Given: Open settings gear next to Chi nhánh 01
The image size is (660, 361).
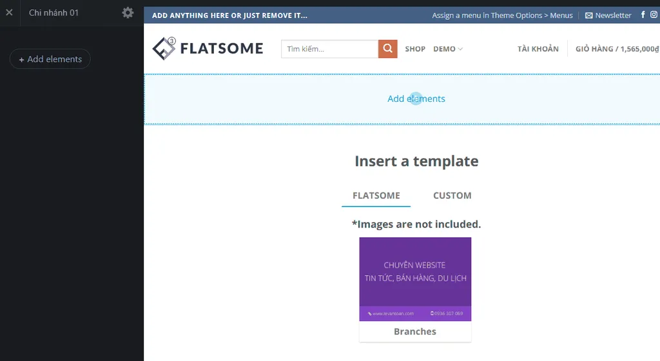Looking at the screenshot, I should (128, 13).
